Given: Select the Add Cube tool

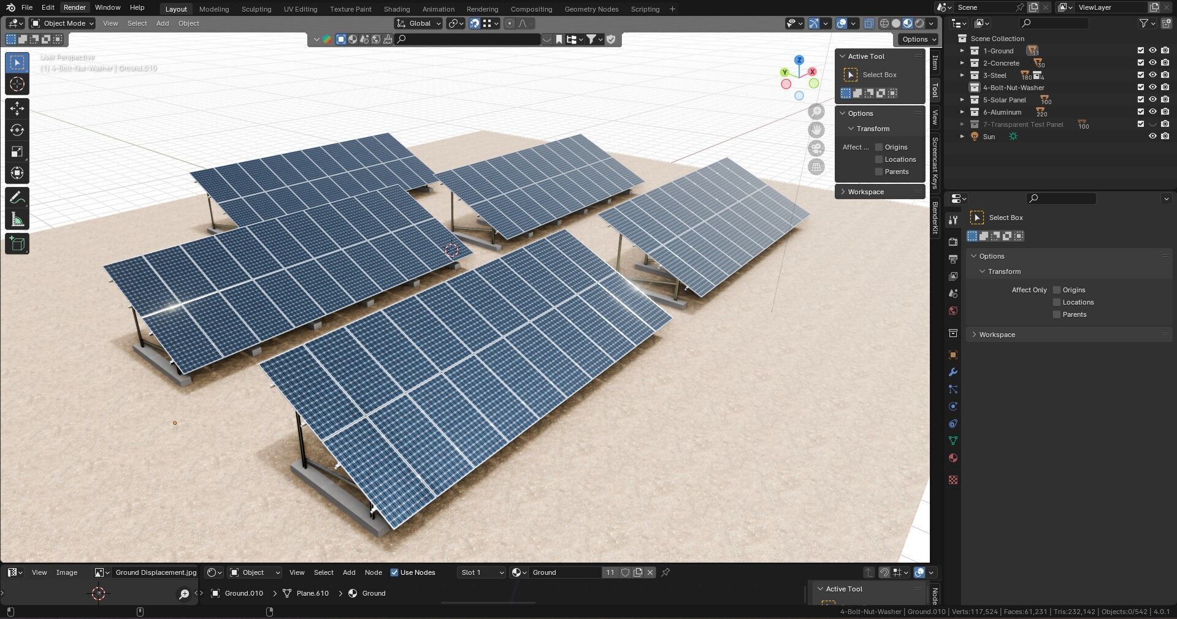Looking at the screenshot, I should [17, 244].
